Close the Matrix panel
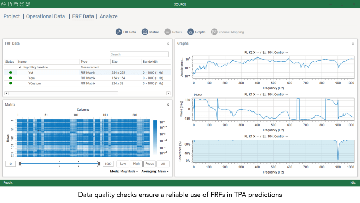Image resolution: width=360 pixels, height=203 pixels. coord(168,104)
